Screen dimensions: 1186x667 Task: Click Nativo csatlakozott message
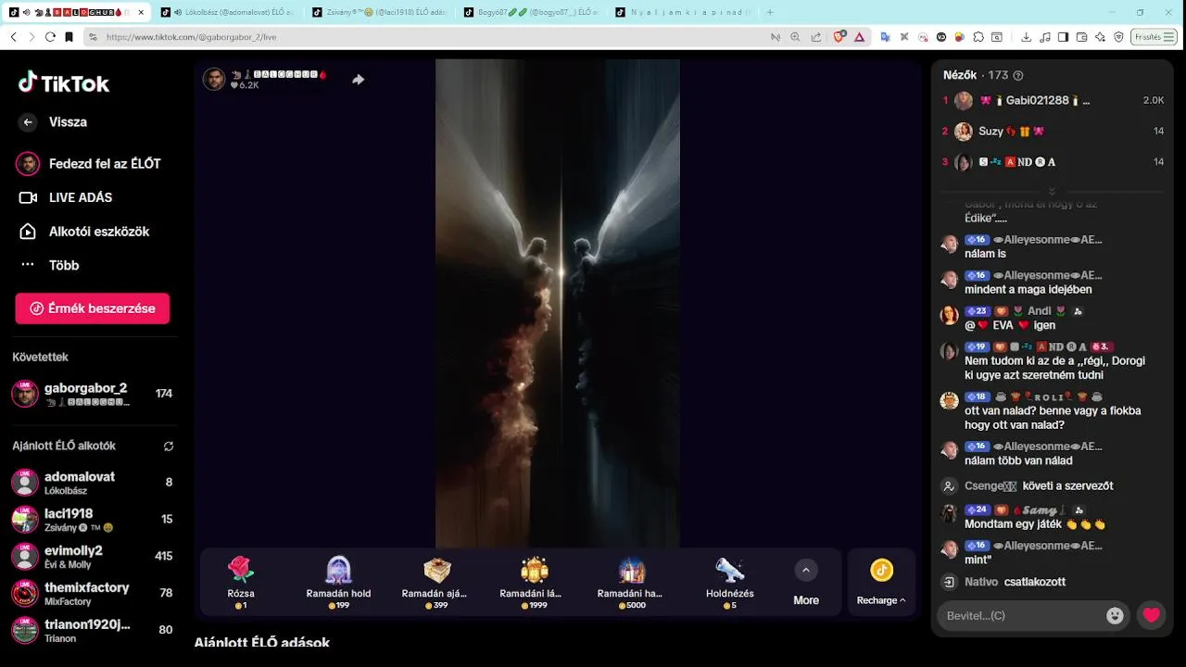(x=1003, y=582)
